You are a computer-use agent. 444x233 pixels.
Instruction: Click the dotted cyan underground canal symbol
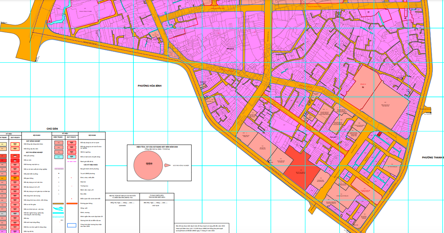[x=58, y=217]
